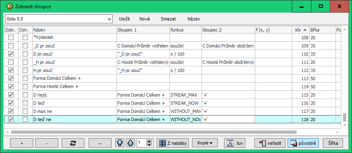Viewport: 352px width, 153px height.
Task: Click C Domácí Průměr obdržený Sloupec 2 cell
Action: (228, 46)
